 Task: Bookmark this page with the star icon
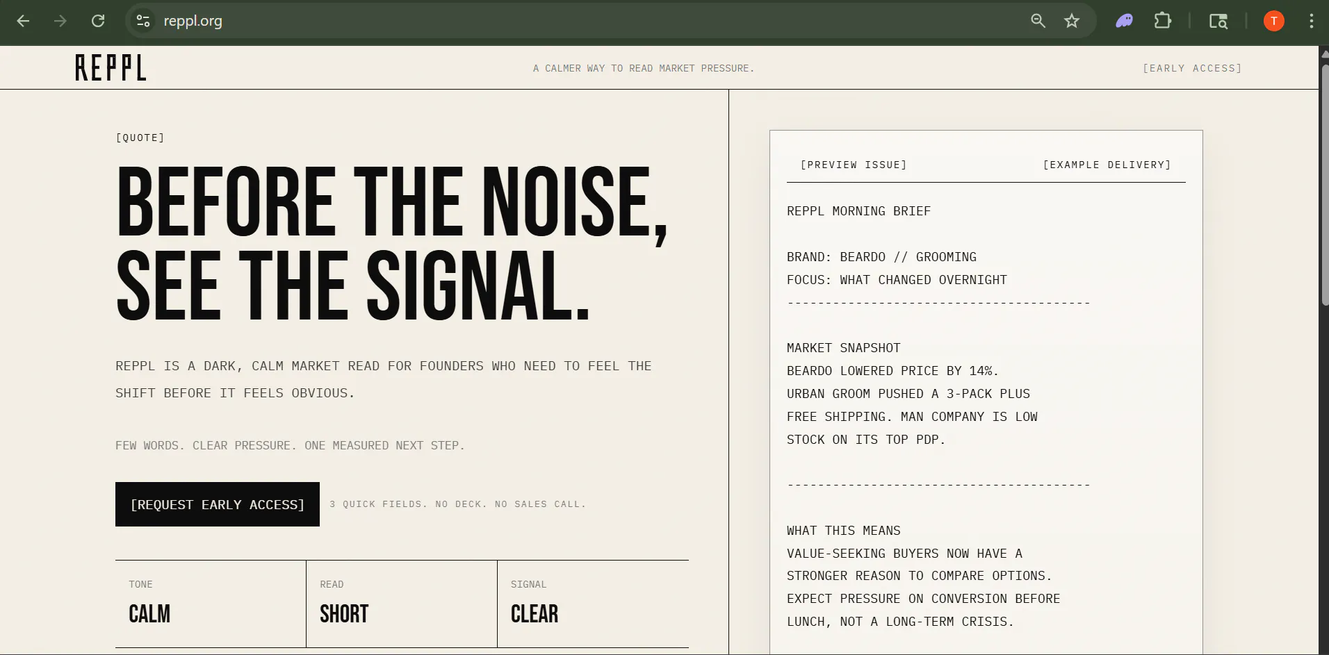point(1072,21)
